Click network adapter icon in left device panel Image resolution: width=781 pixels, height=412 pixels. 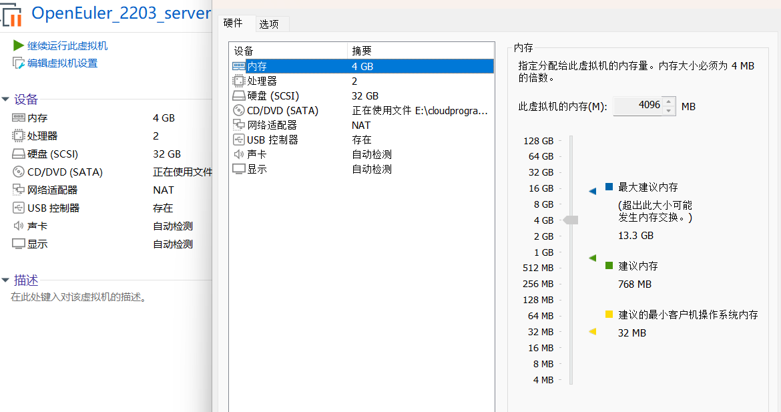coord(19,190)
